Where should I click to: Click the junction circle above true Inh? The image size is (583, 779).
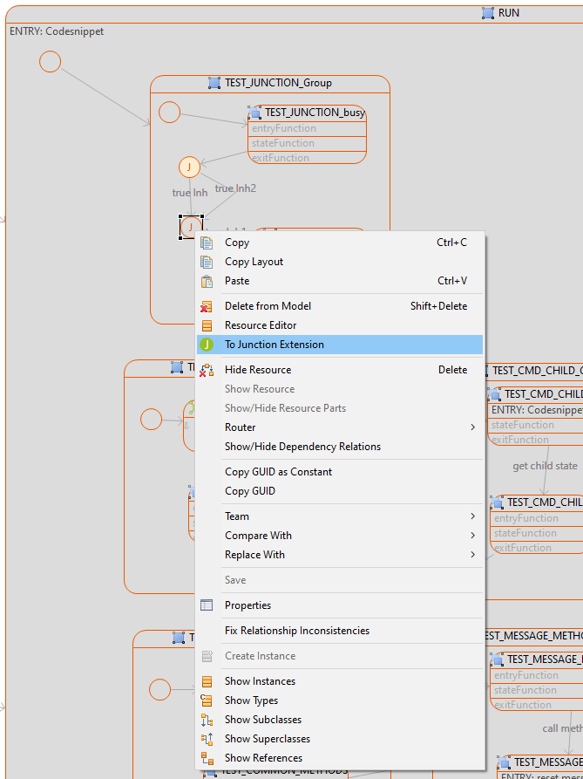[x=189, y=167]
